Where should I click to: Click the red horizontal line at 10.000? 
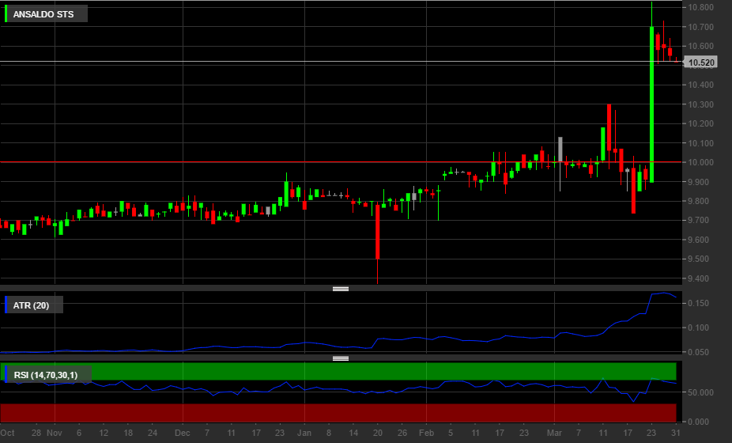click(341, 162)
